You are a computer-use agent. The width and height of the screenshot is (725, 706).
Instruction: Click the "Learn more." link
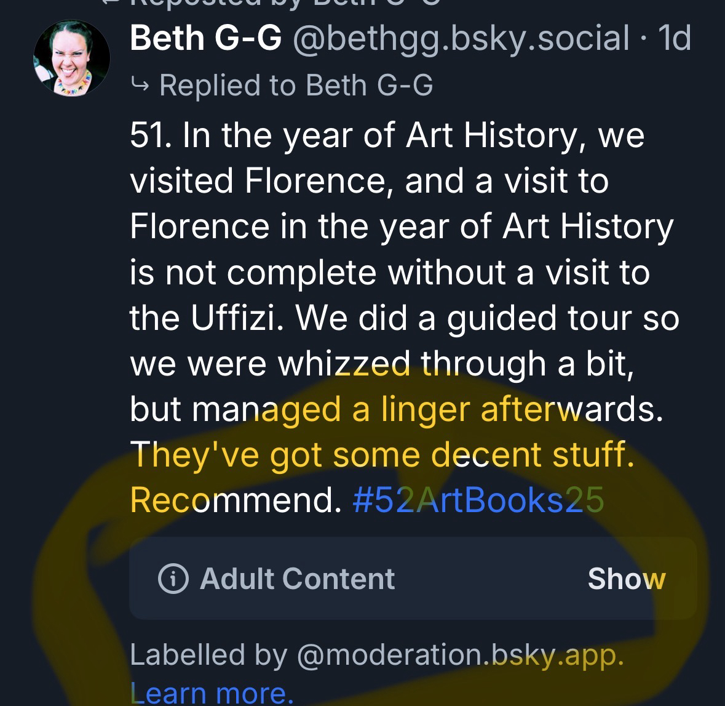[x=212, y=693]
